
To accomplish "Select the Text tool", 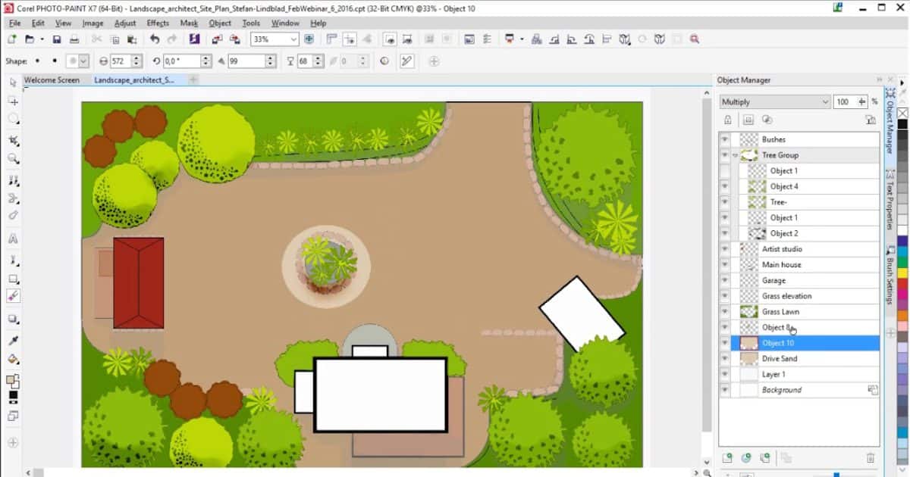I will pyautogui.click(x=13, y=238).
